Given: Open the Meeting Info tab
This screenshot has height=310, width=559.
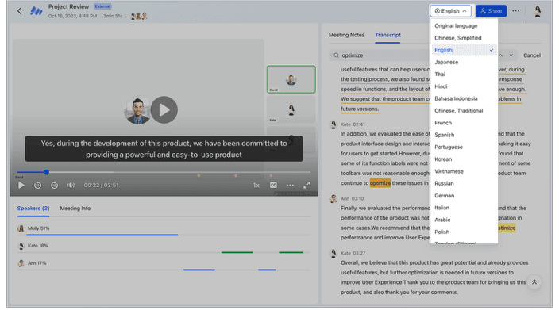Looking at the screenshot, I should (75, 209).
